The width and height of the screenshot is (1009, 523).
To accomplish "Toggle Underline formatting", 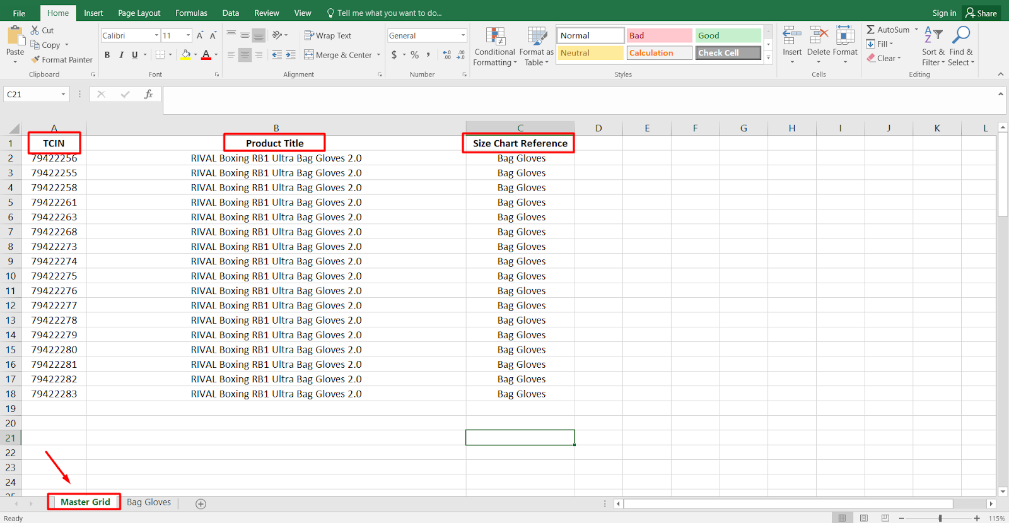I will coord(134,55).
